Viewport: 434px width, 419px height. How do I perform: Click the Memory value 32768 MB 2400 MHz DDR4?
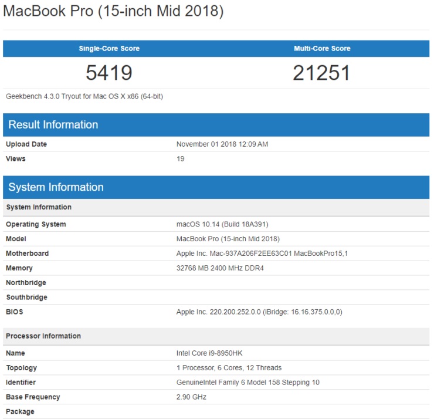(x=219, y=268)
